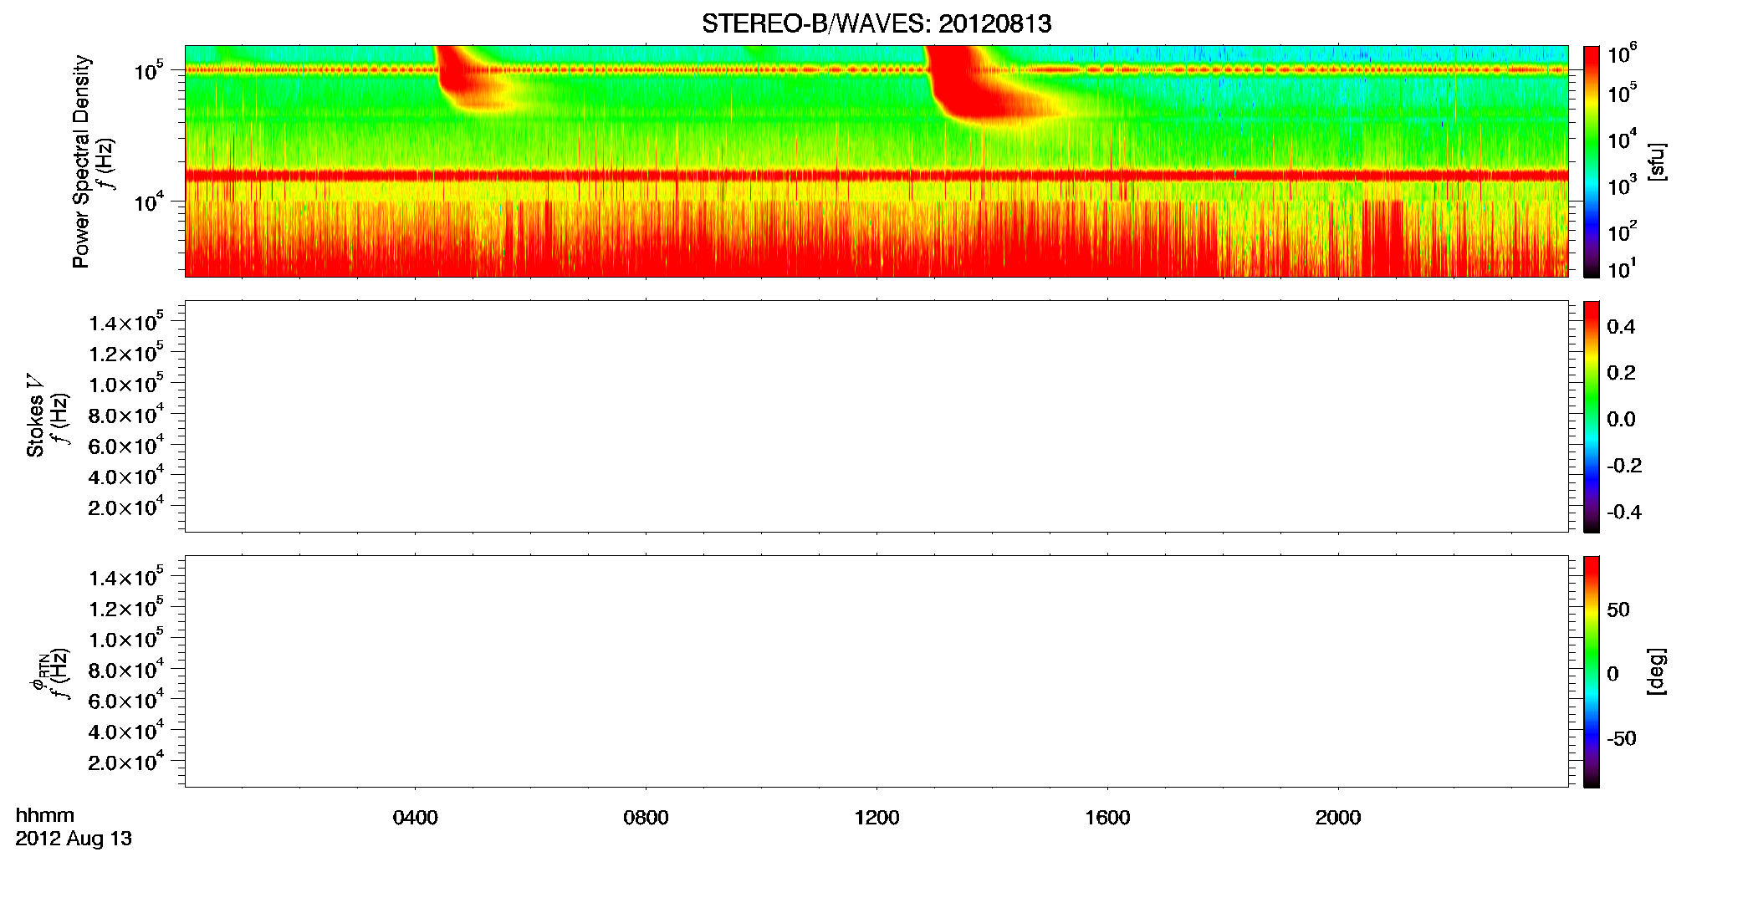The height and width of the screenshot is (903, 1753).
Task: Click the Power Spectral Density axis label
Action: coord(81,161)
